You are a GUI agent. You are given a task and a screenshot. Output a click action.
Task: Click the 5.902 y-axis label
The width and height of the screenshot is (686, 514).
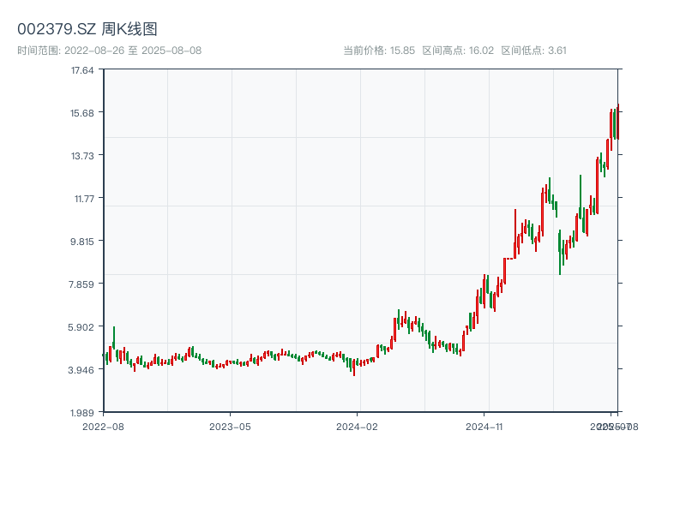pos(82,327)
